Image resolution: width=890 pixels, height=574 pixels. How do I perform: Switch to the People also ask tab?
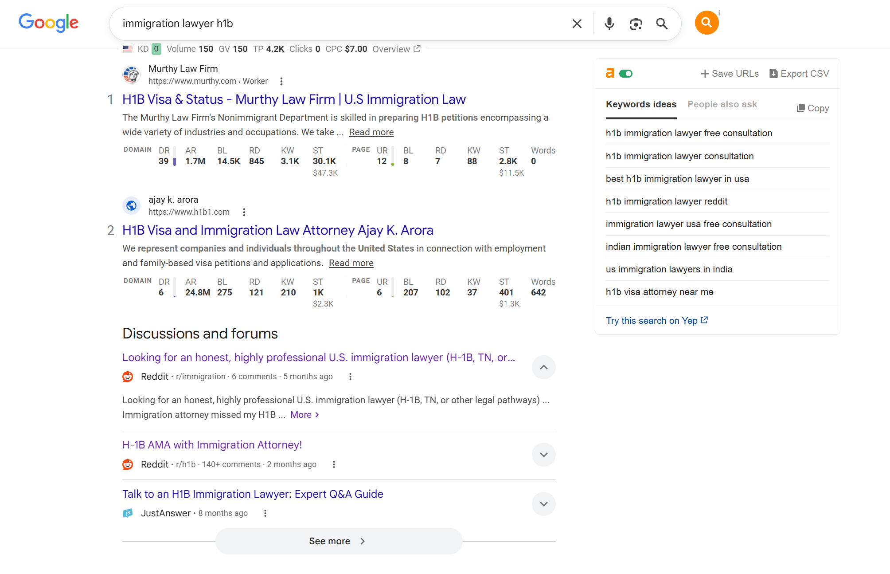tap(722, 104)
